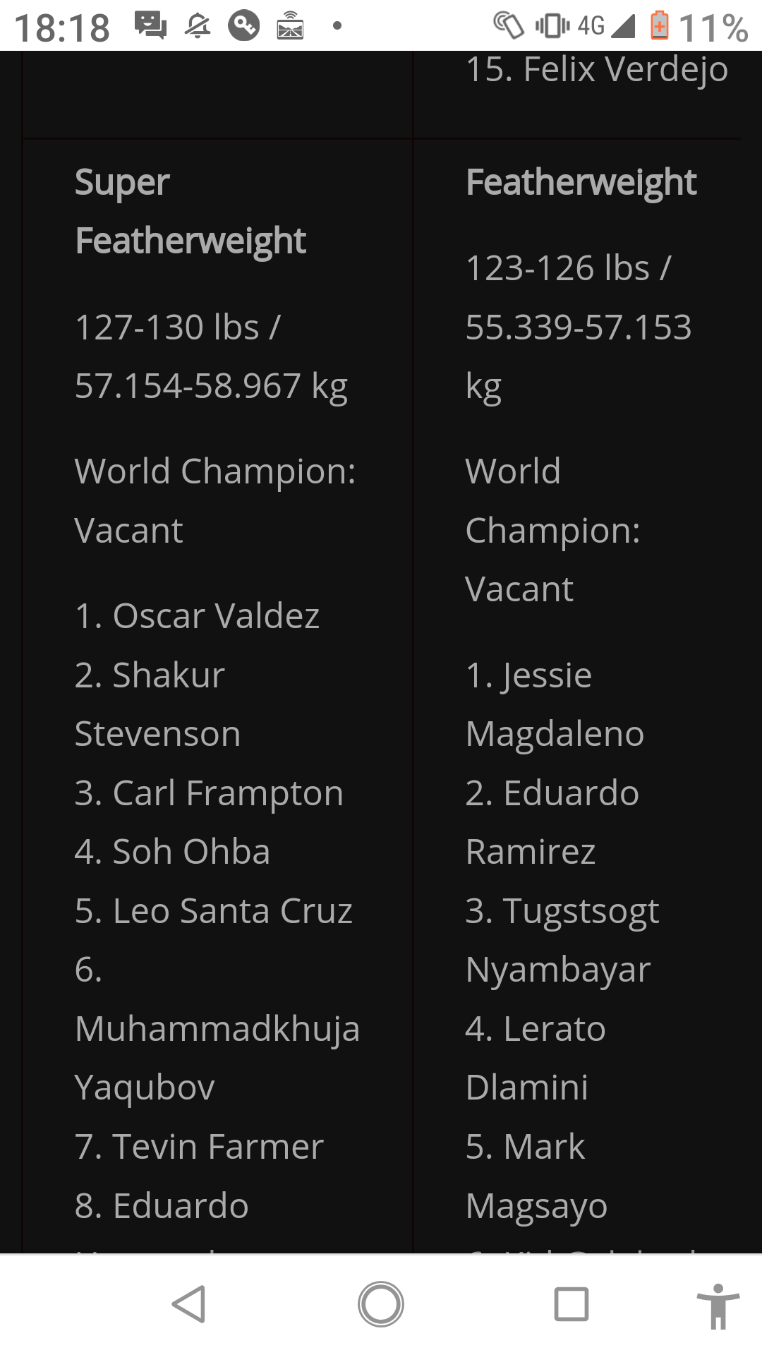Tap Leo Santa Cruz entry
Viewport: 762px width, 1355px height.
tap(213, 911)
